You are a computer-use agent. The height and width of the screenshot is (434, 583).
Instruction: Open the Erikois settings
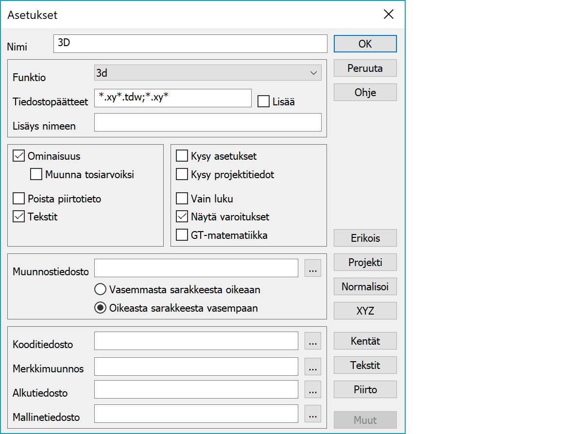[365, 238]
